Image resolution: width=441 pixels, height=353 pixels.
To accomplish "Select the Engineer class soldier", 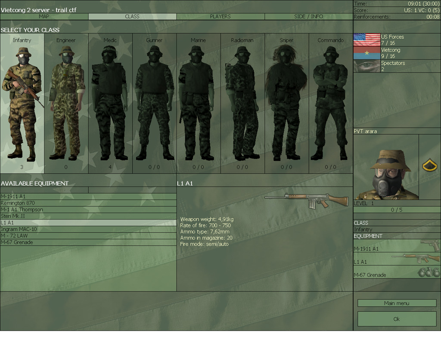I will click(x=66, y=103).
